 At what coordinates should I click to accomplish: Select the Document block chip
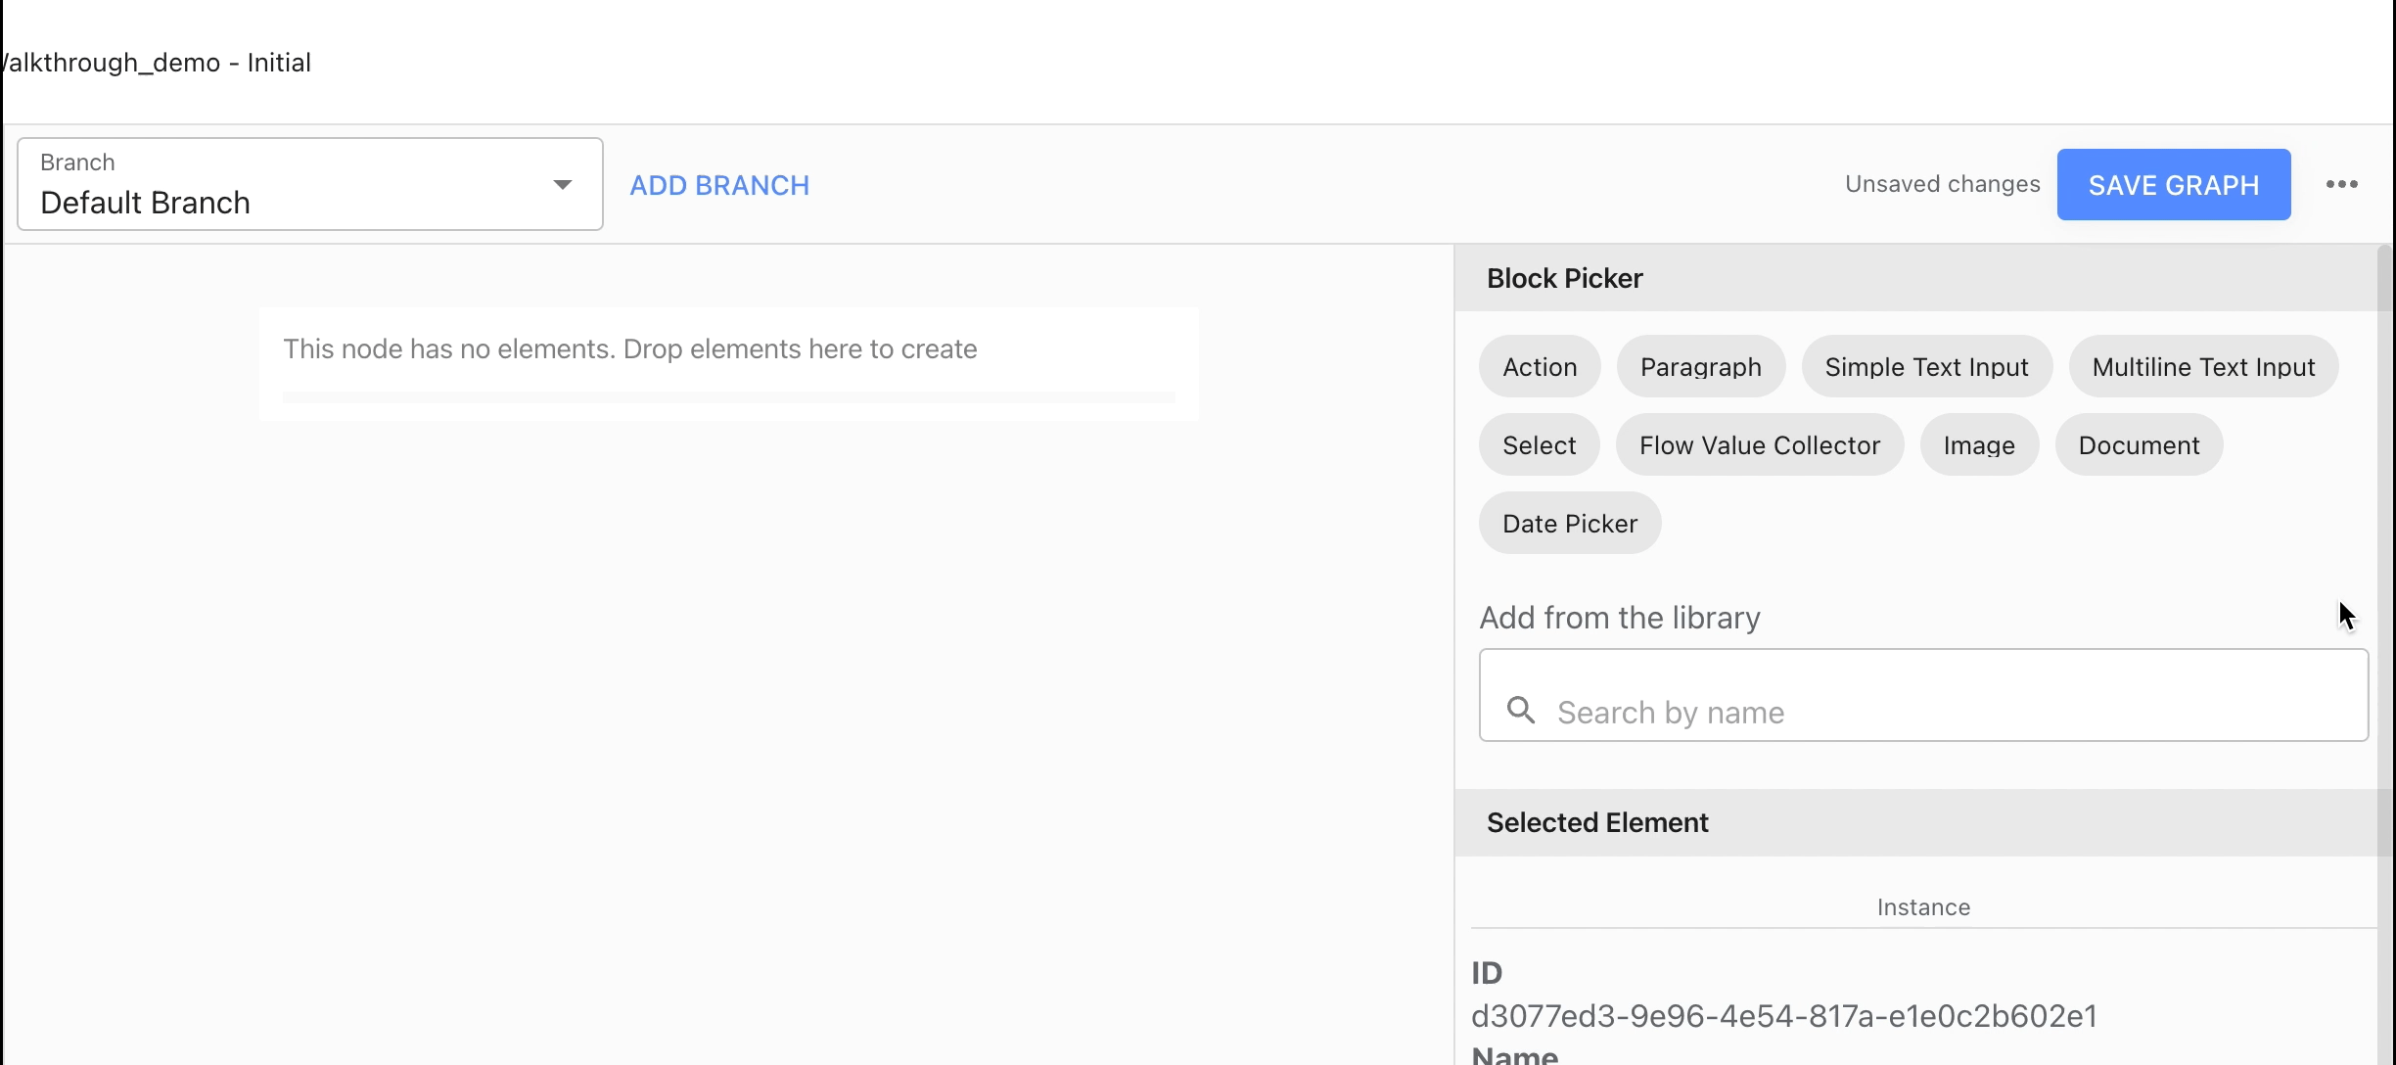click(2139, 445)
